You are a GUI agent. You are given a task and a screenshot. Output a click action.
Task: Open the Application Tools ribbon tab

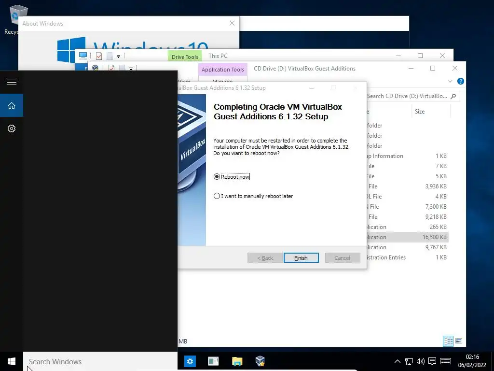point(223,70)
